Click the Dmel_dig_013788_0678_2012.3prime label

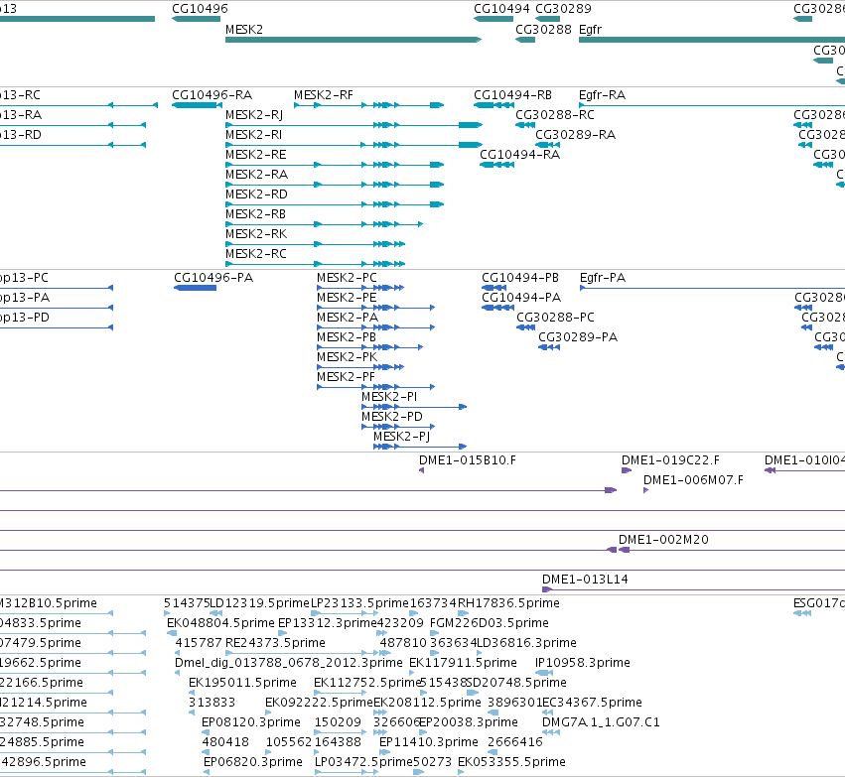click(x=288, y=664)
